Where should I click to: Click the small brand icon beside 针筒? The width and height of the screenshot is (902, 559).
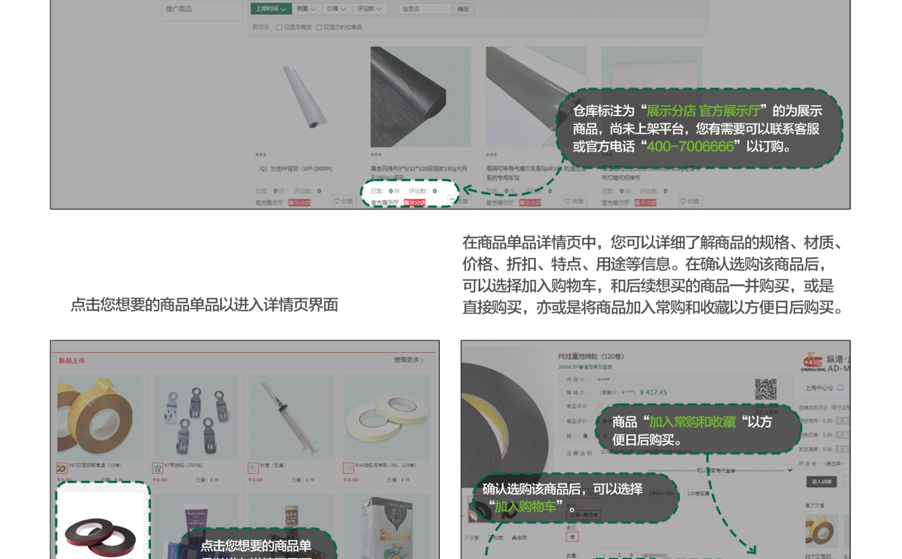click(253, 468)
